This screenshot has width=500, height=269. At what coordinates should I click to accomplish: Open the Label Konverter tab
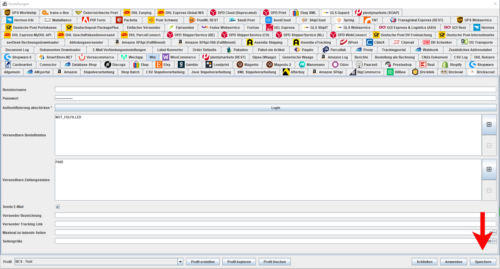(170, 50)
